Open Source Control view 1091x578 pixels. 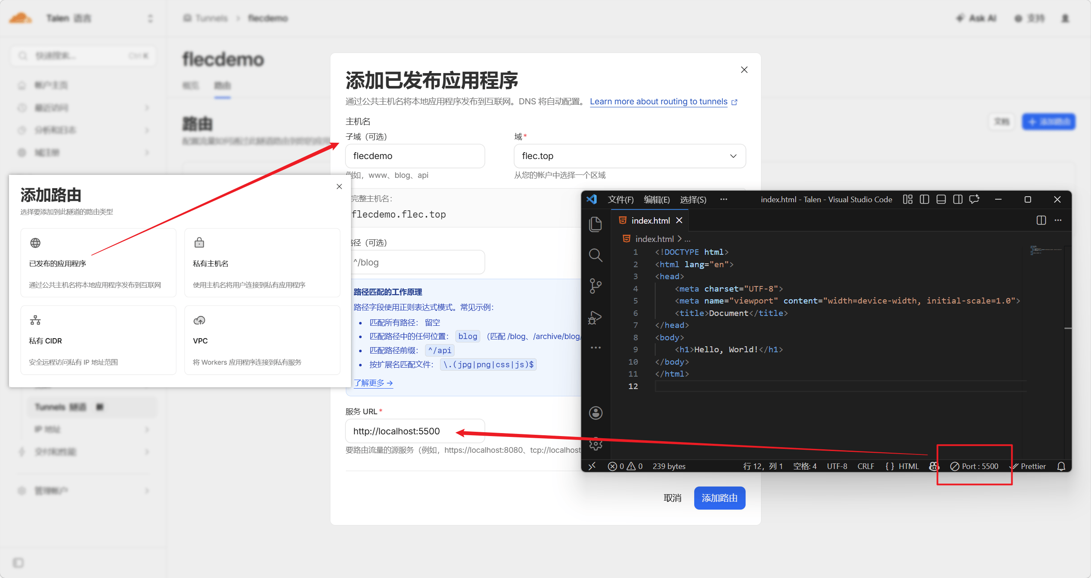tap(595, 286)
